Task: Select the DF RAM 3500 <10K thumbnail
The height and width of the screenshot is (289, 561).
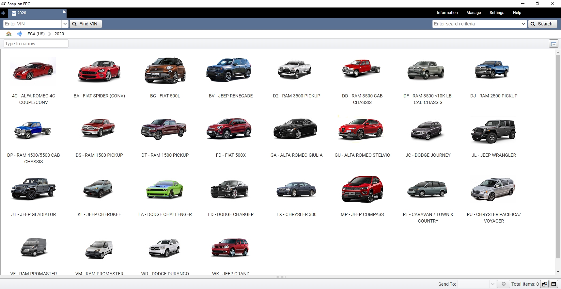Action: pos(426,70)
